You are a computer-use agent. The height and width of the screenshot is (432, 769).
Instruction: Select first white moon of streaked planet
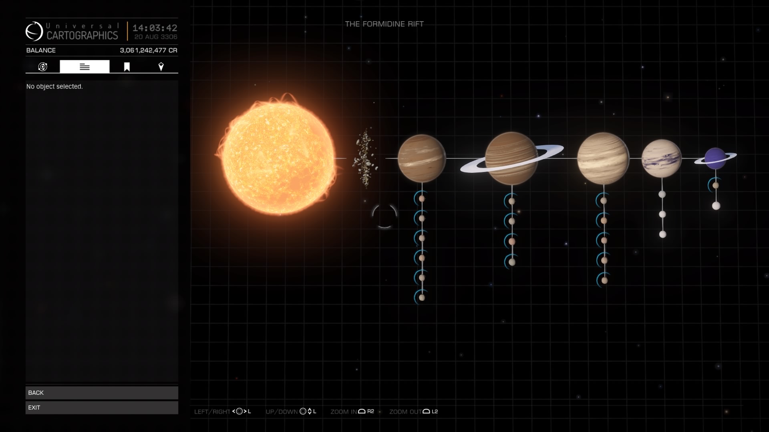point(662,194)
